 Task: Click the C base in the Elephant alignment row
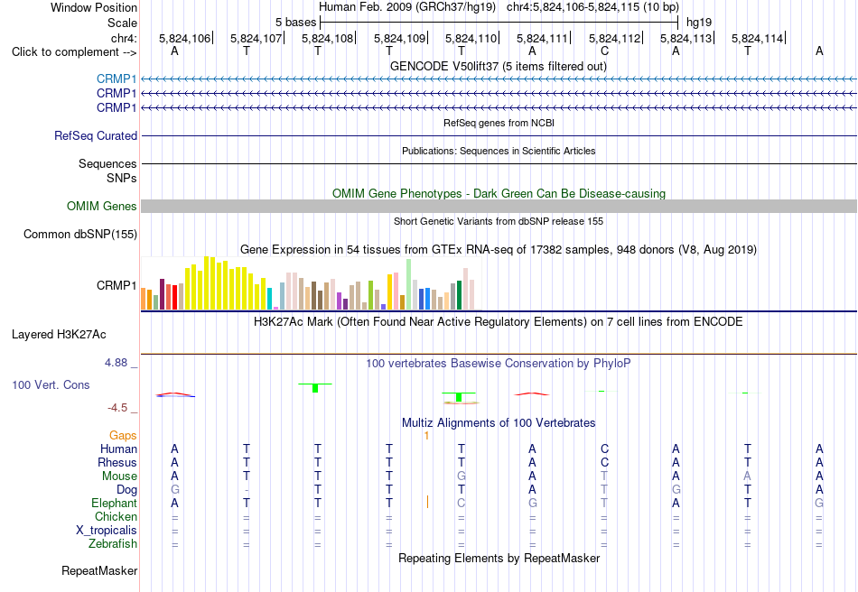(462, 503)
